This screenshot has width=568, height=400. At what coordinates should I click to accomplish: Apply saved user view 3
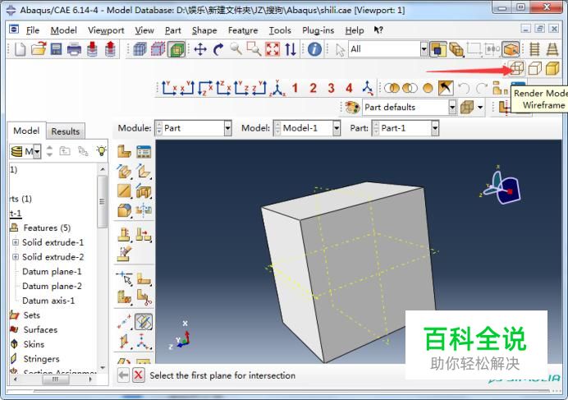click(x=331, y=88)
